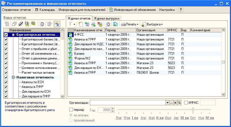This screenshot has width=231, height=127.
Task: Click the help question mark icon
Action: click(x=181, y=10)
